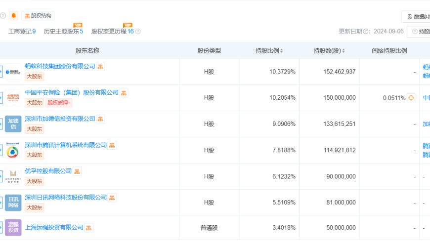Screen dimensions: 430x243
Task: Sort by the 持股数(股) column arrows
Action: pos(344,51)
